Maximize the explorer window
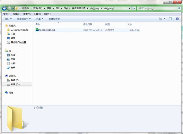183x134 pixels. click(x=170, y=2)
